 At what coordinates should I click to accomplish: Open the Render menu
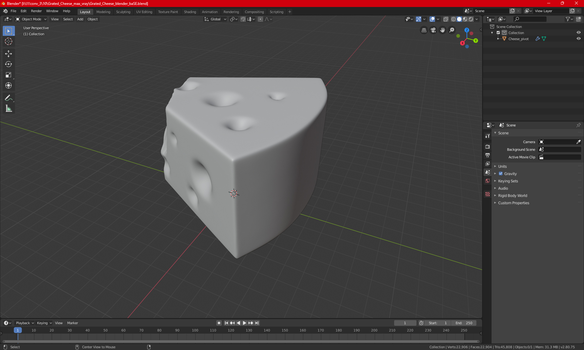click(36, 11)
